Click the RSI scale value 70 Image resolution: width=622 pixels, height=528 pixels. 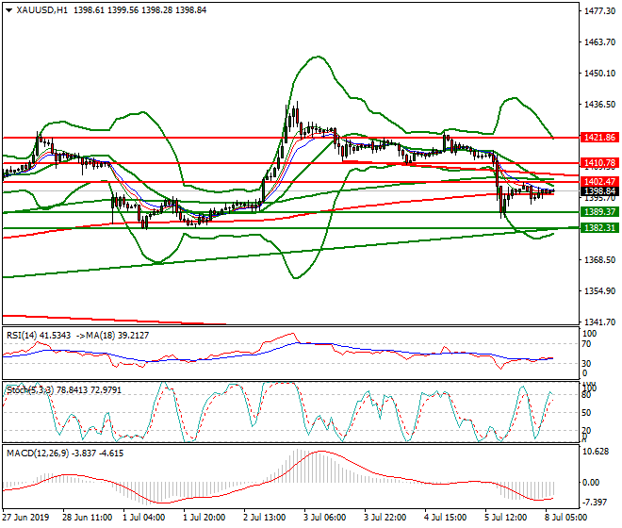coord(586,344)
